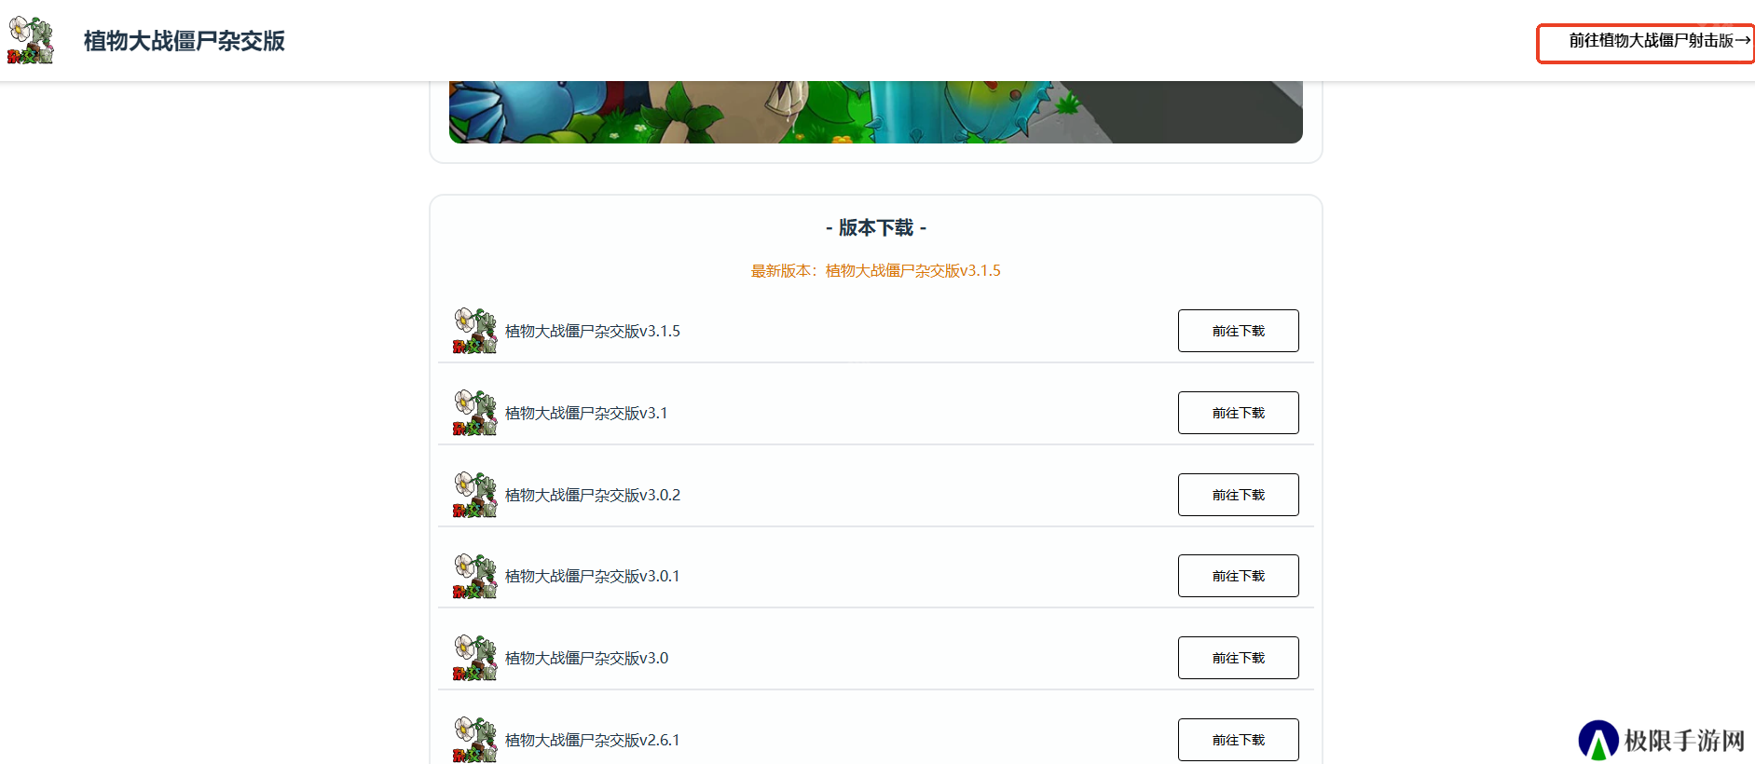Select text 植物大战僵尸杂交版v3.0.1
This screenshot has height=764, width=1755.
(x=593, y=576)
